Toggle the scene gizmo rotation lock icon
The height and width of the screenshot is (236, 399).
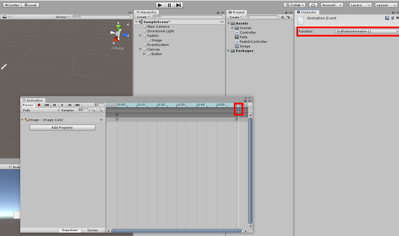coord(128,24)
